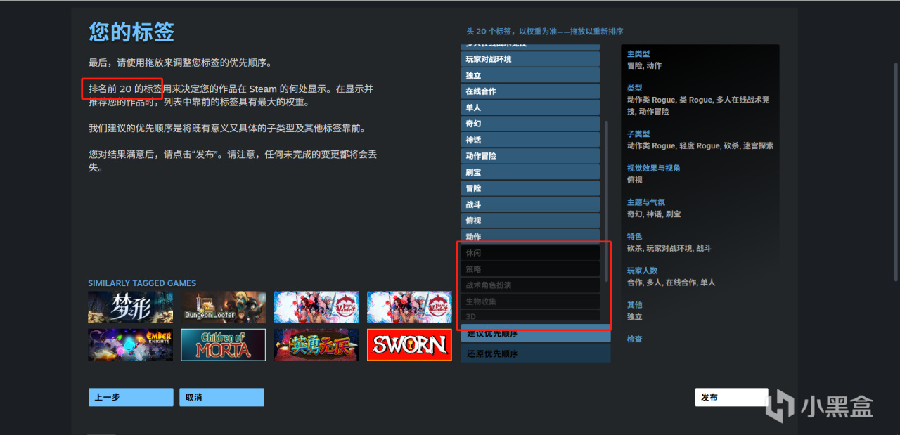Select the 刷宝 tag row
900x435 pixels.
tap(530, 172)
